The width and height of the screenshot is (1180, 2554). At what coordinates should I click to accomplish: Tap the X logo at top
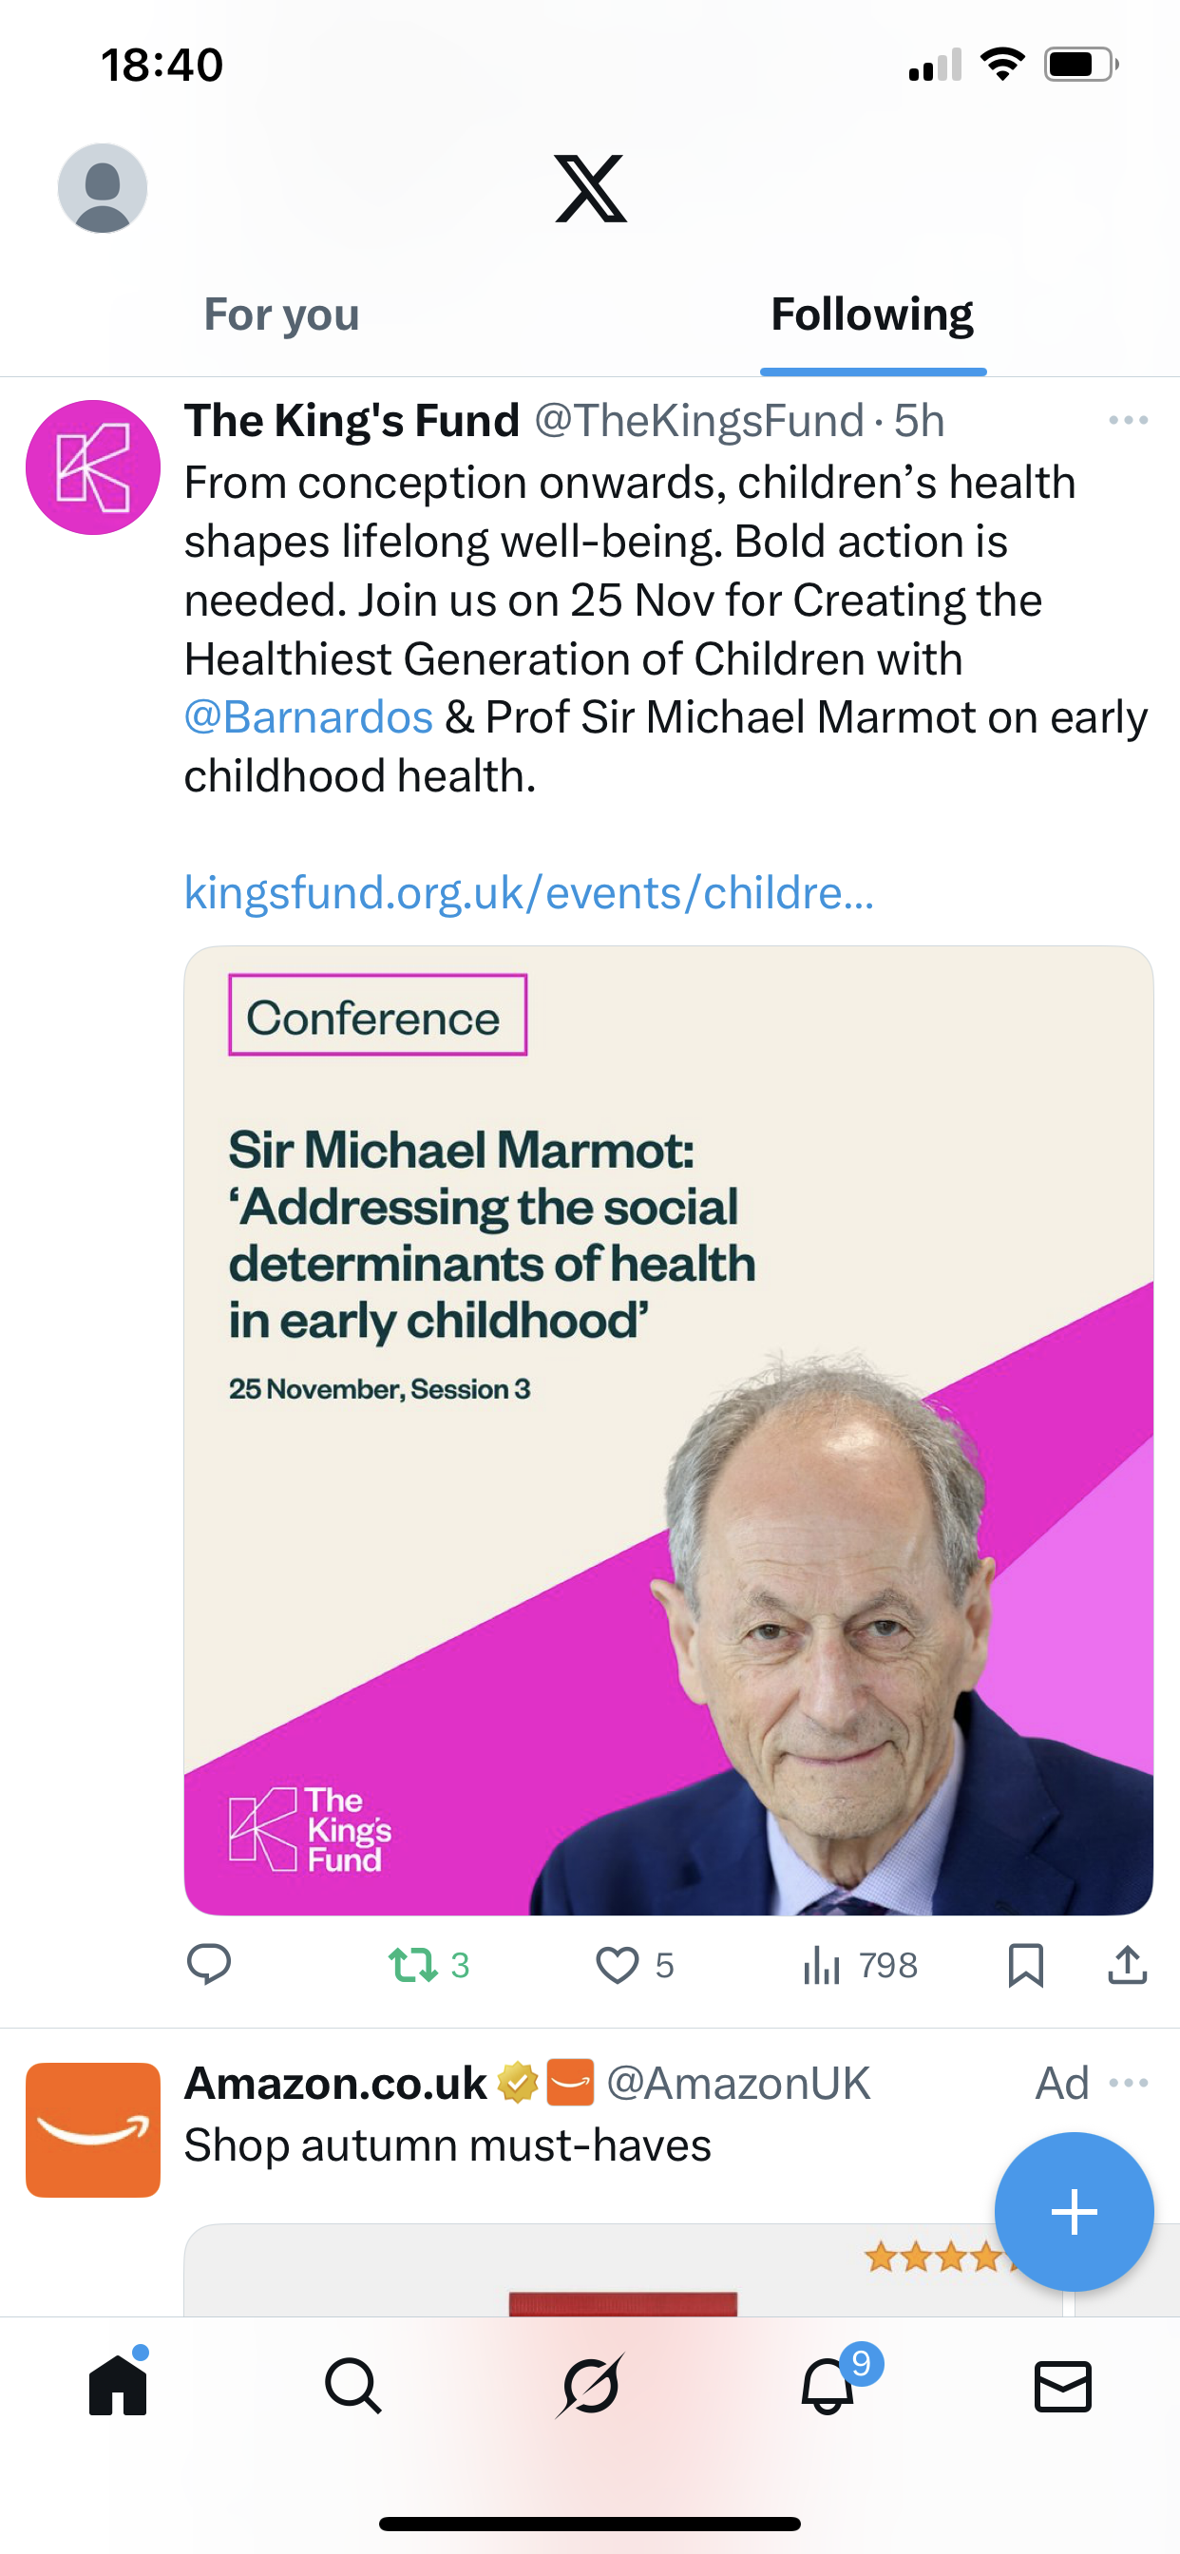[x=590, y=188]
